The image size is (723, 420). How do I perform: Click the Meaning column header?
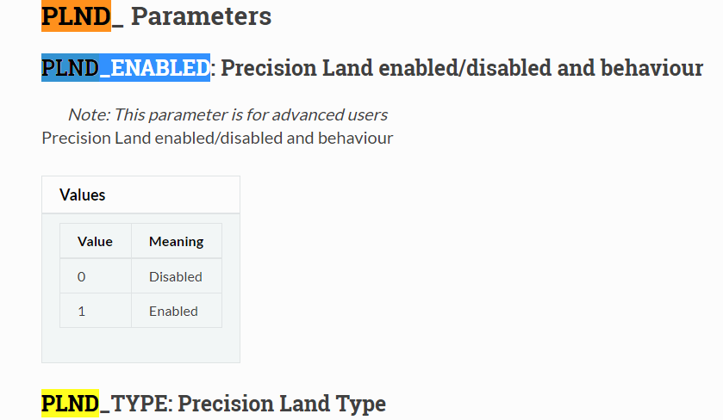pyautogui.click(x=177, y=241)
